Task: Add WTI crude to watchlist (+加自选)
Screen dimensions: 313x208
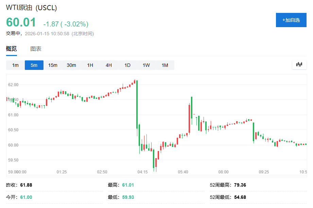Action: 291,20
